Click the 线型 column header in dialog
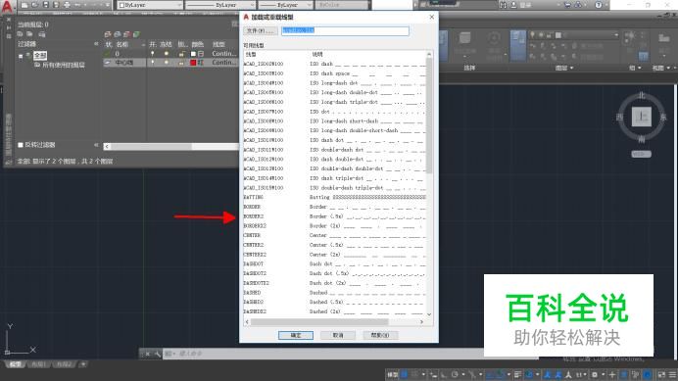The width and height of the screenshot is (678, 381). (251, 55)
